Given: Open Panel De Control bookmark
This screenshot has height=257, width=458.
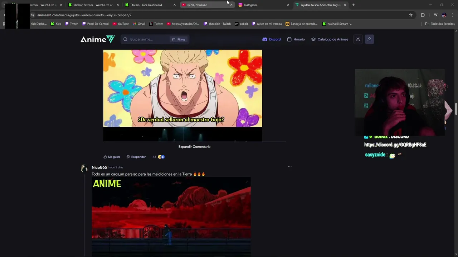Looking at the screenshot, I should click(96, 24).
